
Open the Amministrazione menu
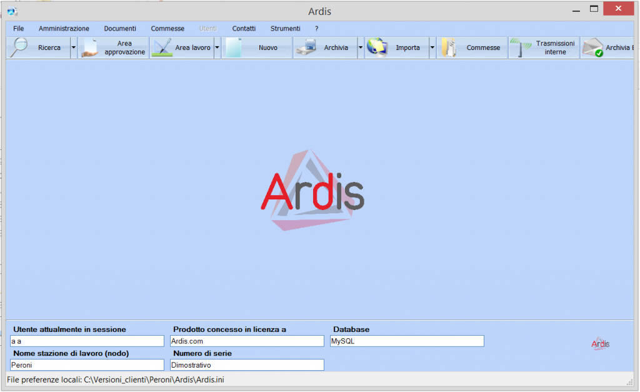tap(64, 28)
